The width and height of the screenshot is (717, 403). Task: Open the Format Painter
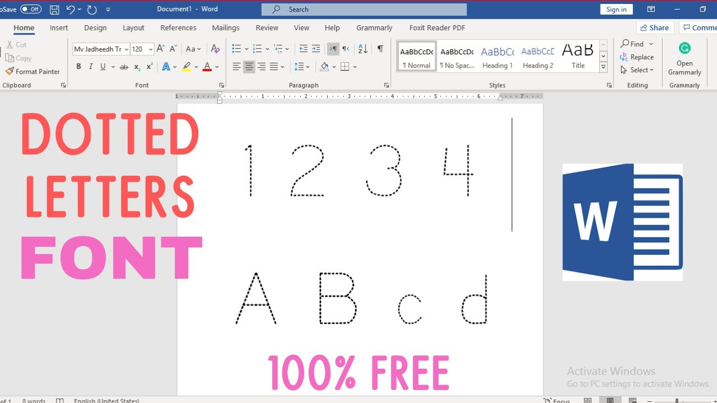(32, 71)
